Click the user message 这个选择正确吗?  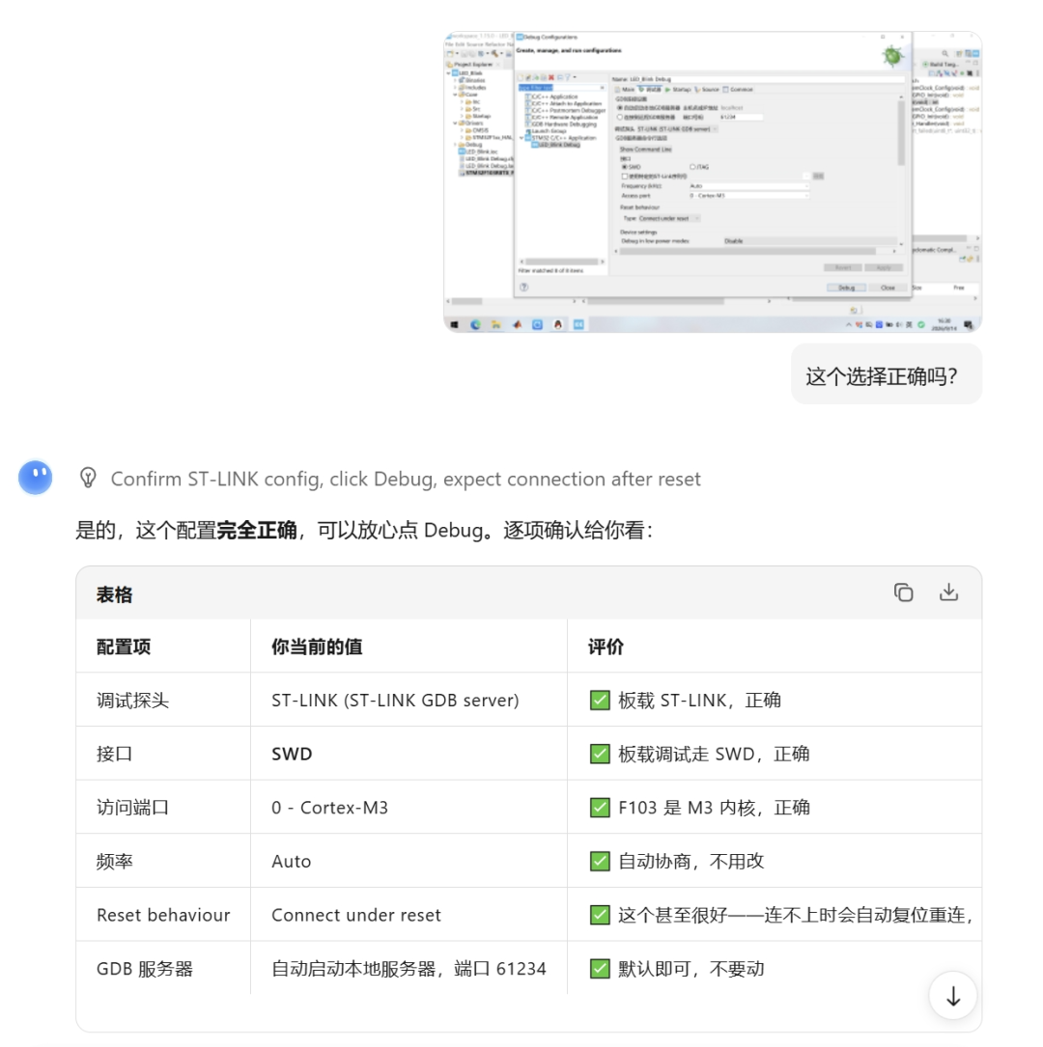click(882, 376)
